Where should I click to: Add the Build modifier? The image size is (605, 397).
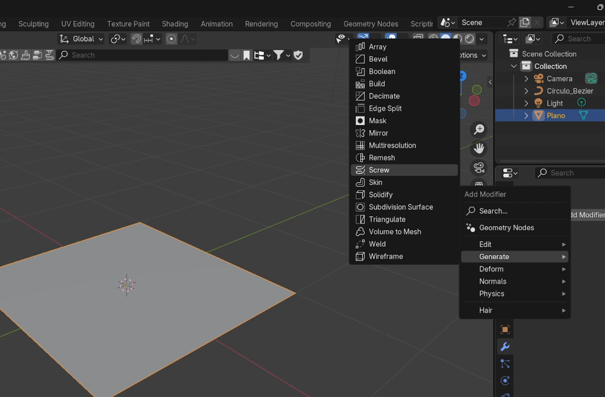[404, 84]
